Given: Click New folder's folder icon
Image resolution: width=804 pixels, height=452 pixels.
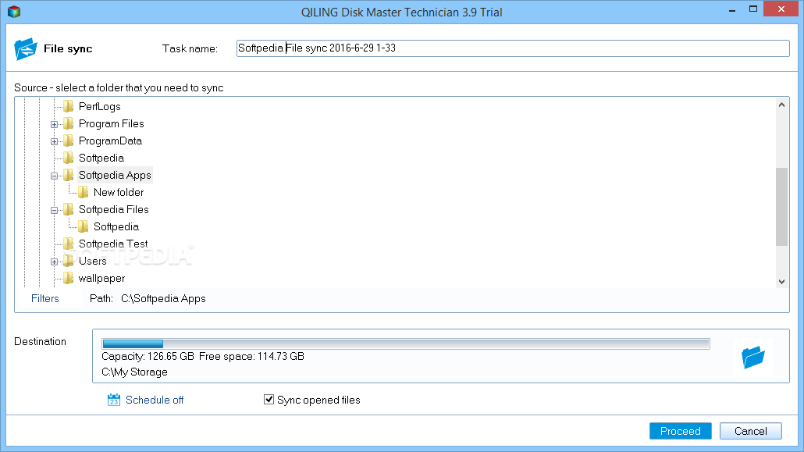Looking at the screenshot, I should pos(83,192).
